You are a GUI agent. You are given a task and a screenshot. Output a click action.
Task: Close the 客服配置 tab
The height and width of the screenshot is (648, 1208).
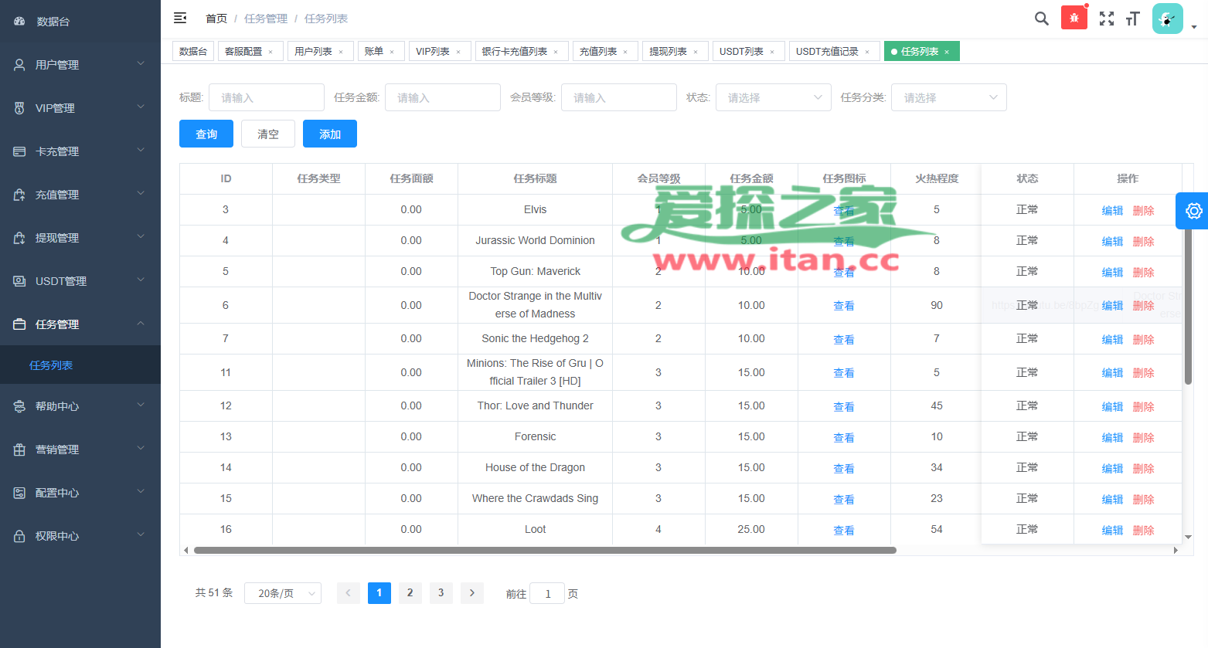(271, 53)
